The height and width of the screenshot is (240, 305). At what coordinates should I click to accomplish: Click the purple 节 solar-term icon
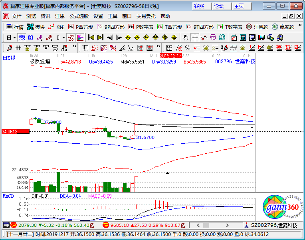tap(213, 38)
